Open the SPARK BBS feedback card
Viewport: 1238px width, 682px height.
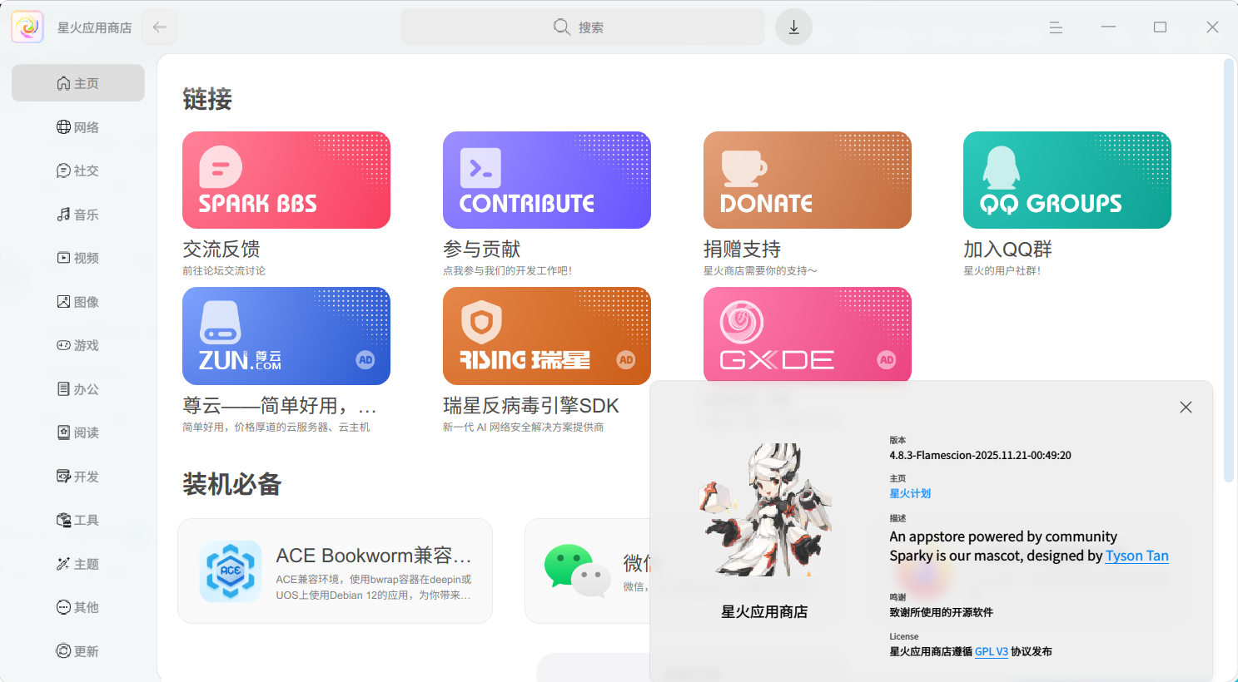pyautogui.click(x=286, y=180)
